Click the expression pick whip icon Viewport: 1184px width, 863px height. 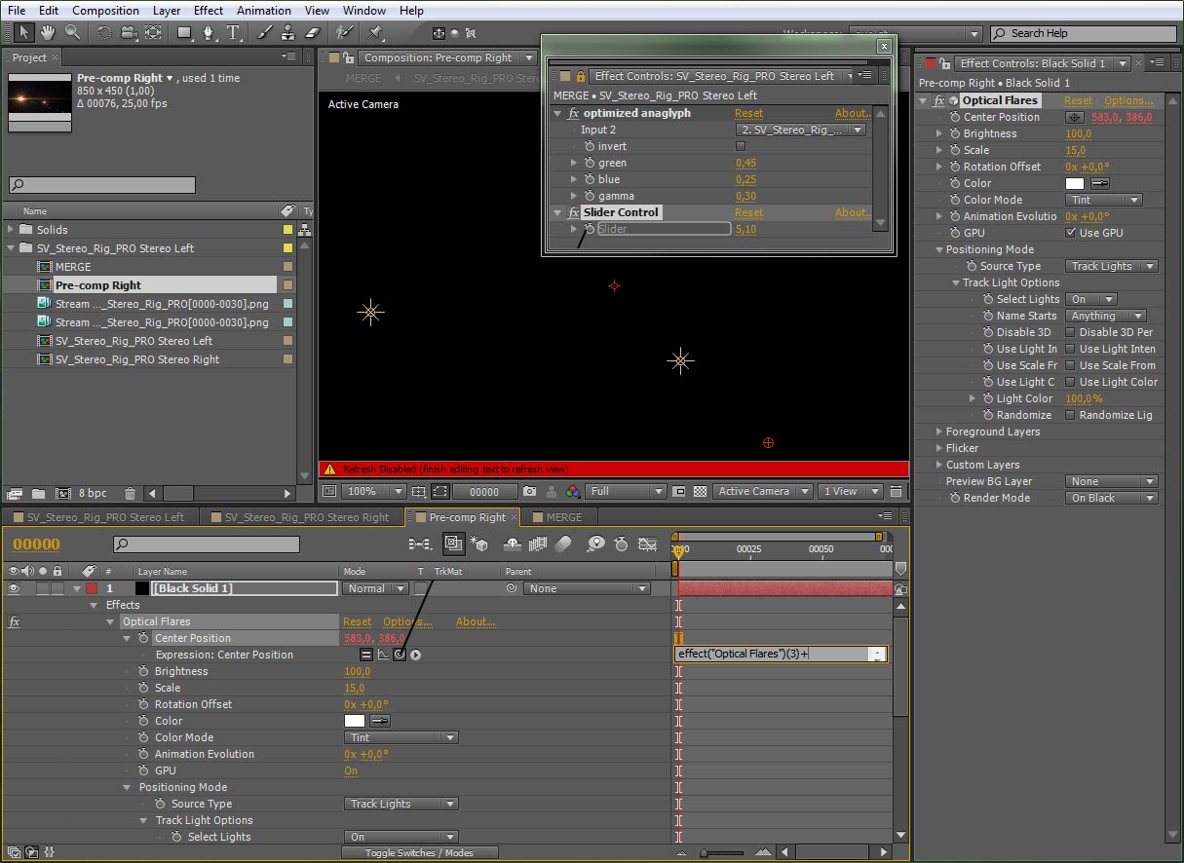(x=399, y=655)
